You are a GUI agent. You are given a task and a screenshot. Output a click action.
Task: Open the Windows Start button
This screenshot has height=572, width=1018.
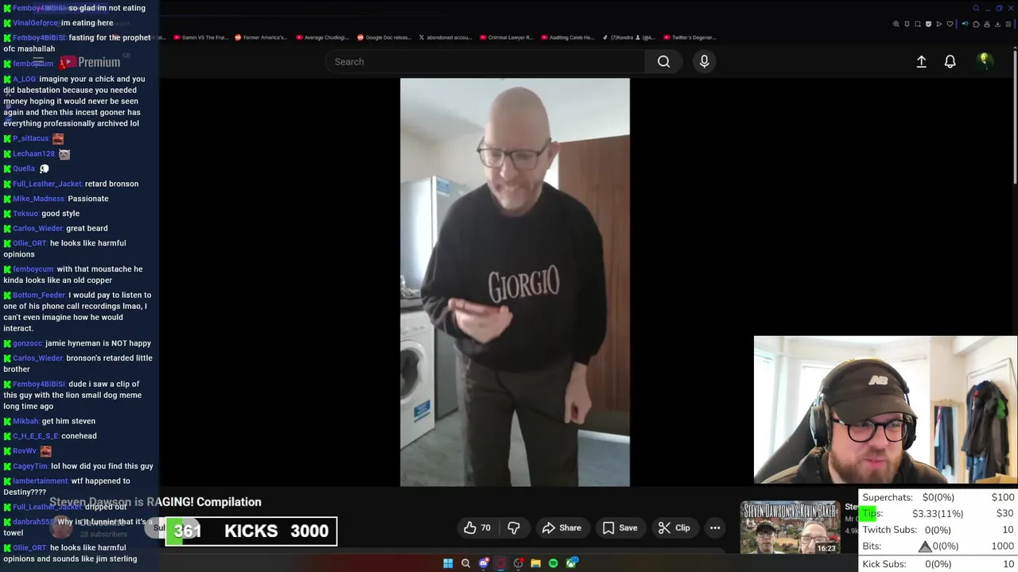pyautogui.click(x=448, y=563)
